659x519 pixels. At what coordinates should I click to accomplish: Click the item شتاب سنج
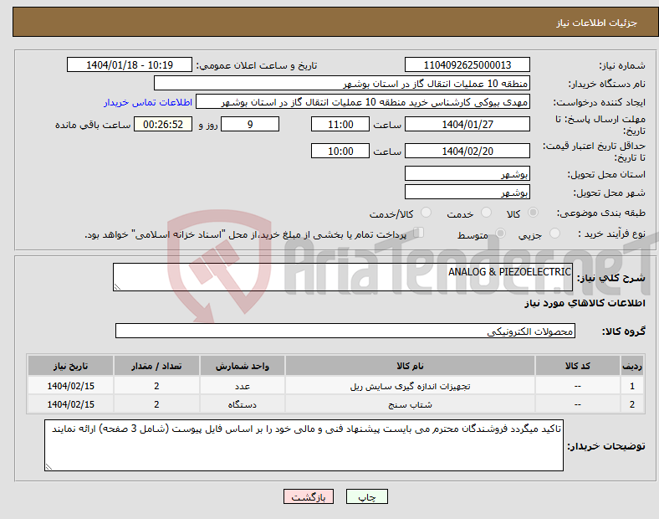tap(410, 404)
